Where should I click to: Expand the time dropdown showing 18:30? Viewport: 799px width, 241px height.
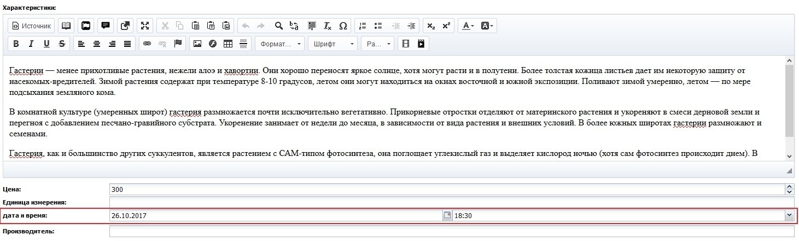coord(789,215)
